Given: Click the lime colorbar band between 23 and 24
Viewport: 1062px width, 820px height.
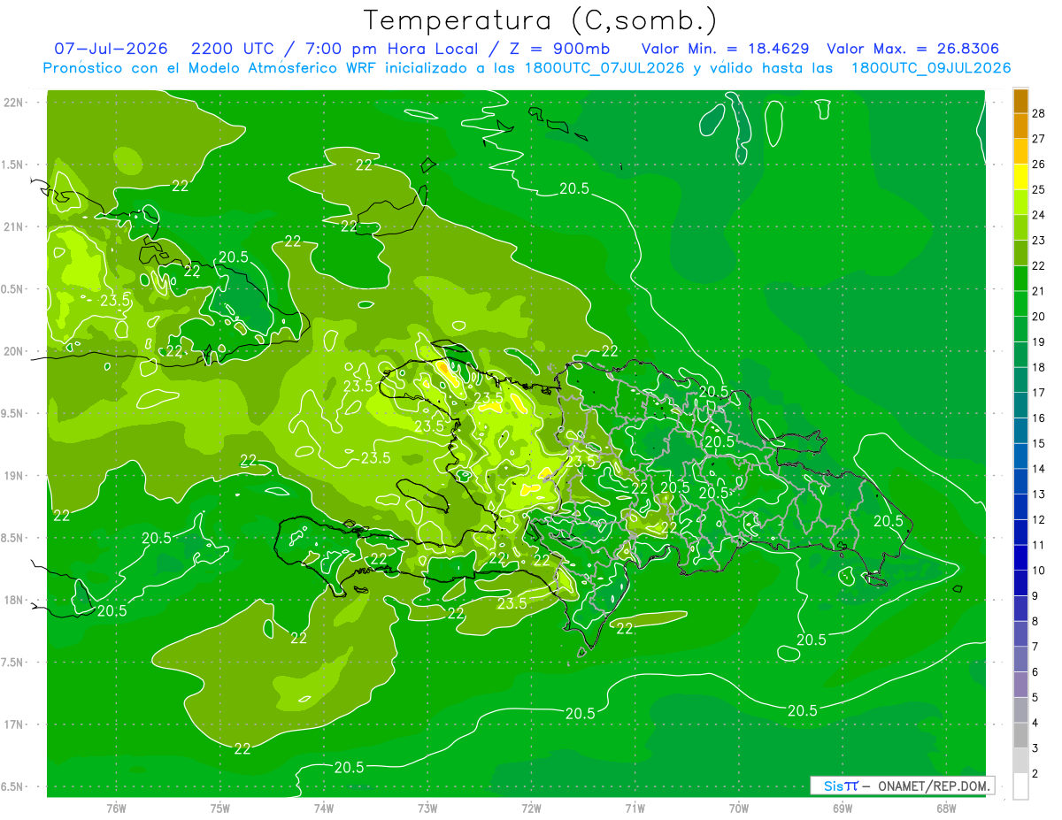Looking at the screenshot, I should pos(1020,228).
